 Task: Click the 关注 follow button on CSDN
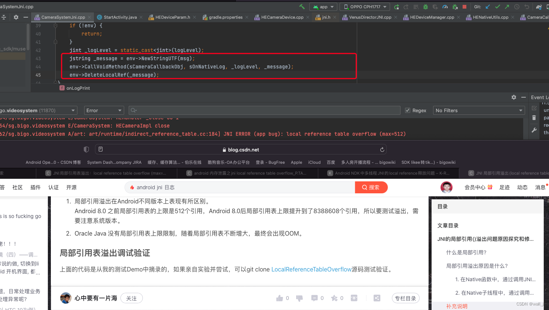click(x=132, y=298)
